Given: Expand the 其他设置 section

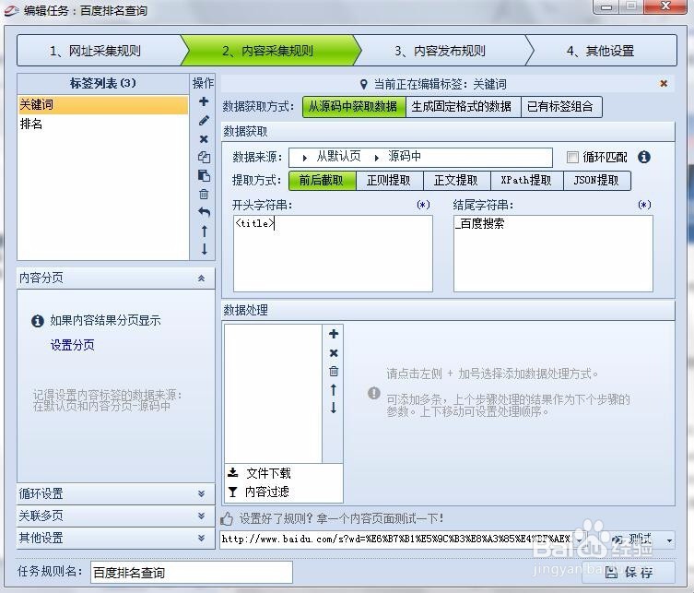Looking at the screenshot, I should point(202,538).
